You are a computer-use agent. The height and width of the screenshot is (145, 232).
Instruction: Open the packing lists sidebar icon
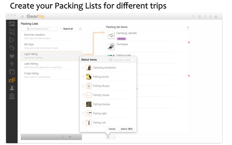click(x=12, y=80)
